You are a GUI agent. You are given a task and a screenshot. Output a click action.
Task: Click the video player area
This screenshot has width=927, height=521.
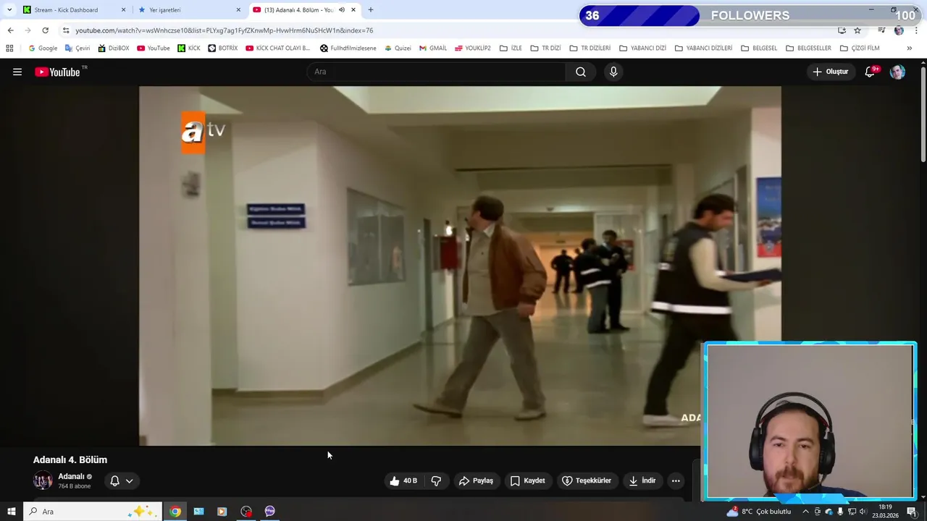click(x=460, y=266)
